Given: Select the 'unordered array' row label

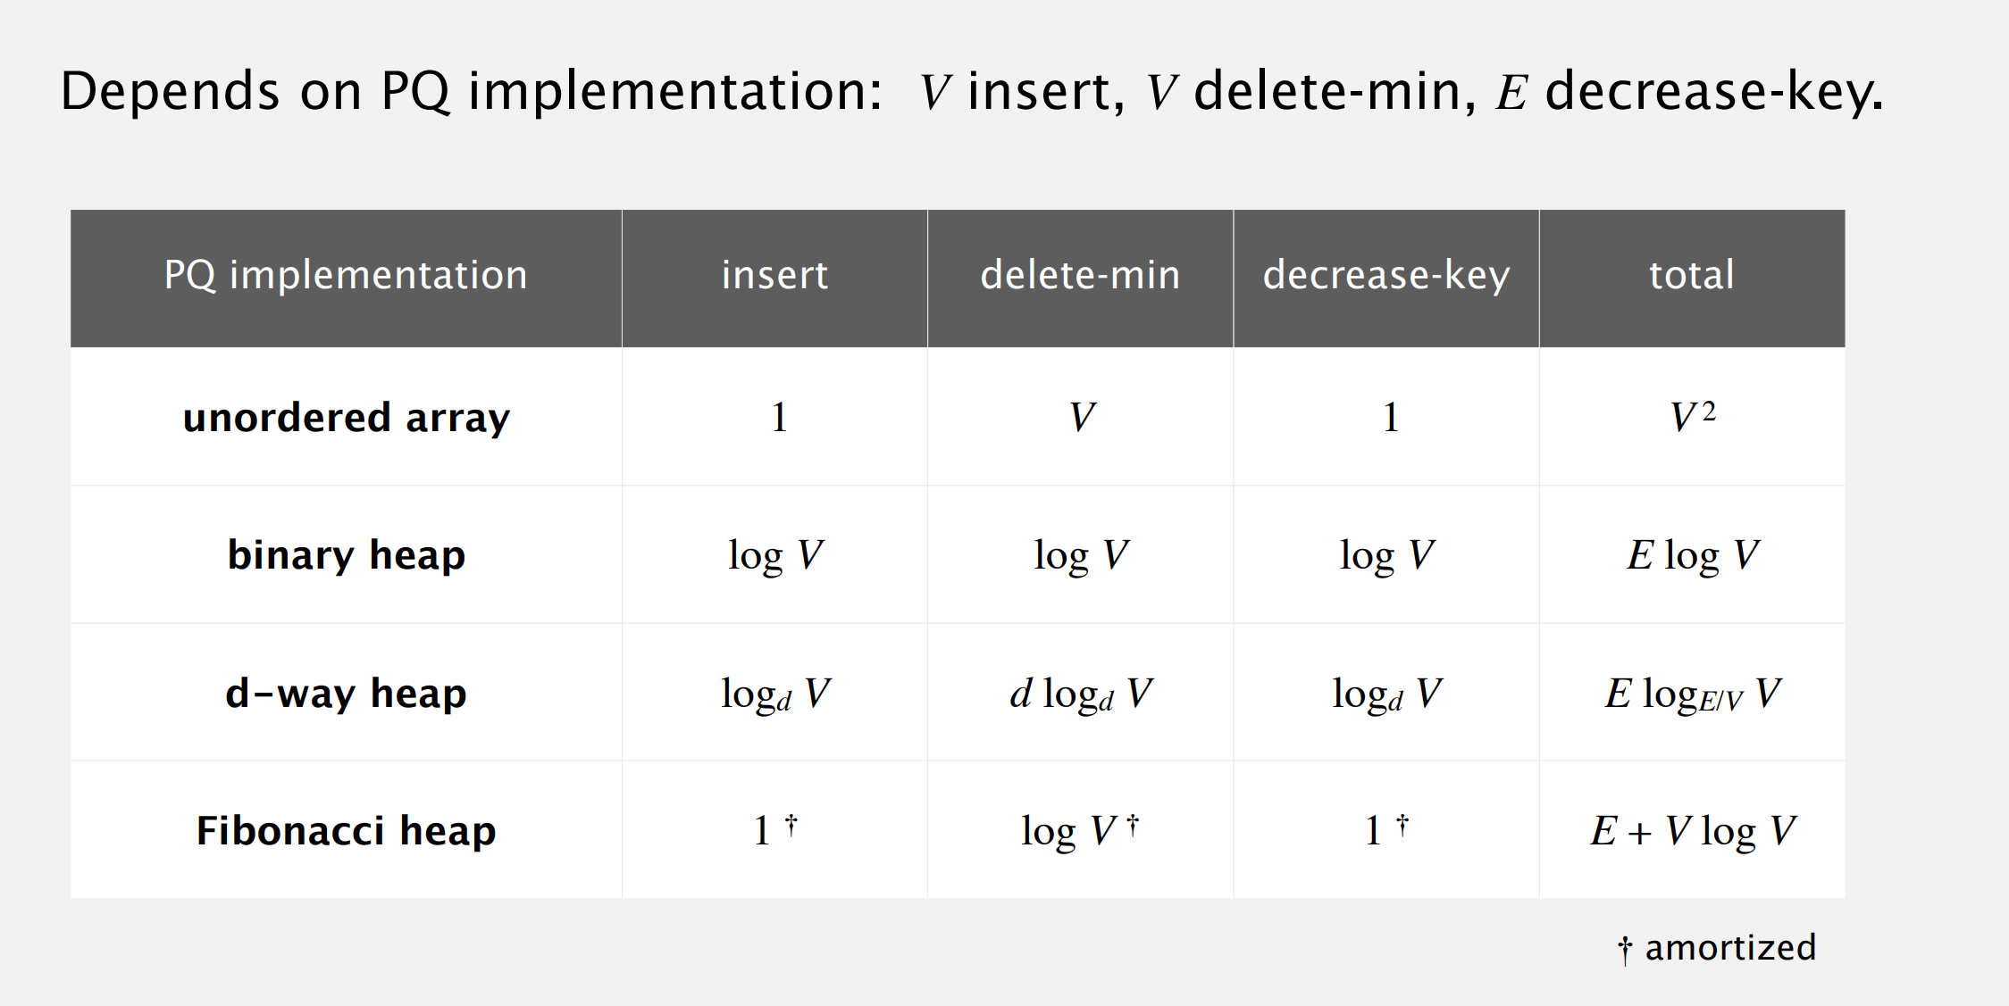Looking at the screenshot, I should pos(346,418).
